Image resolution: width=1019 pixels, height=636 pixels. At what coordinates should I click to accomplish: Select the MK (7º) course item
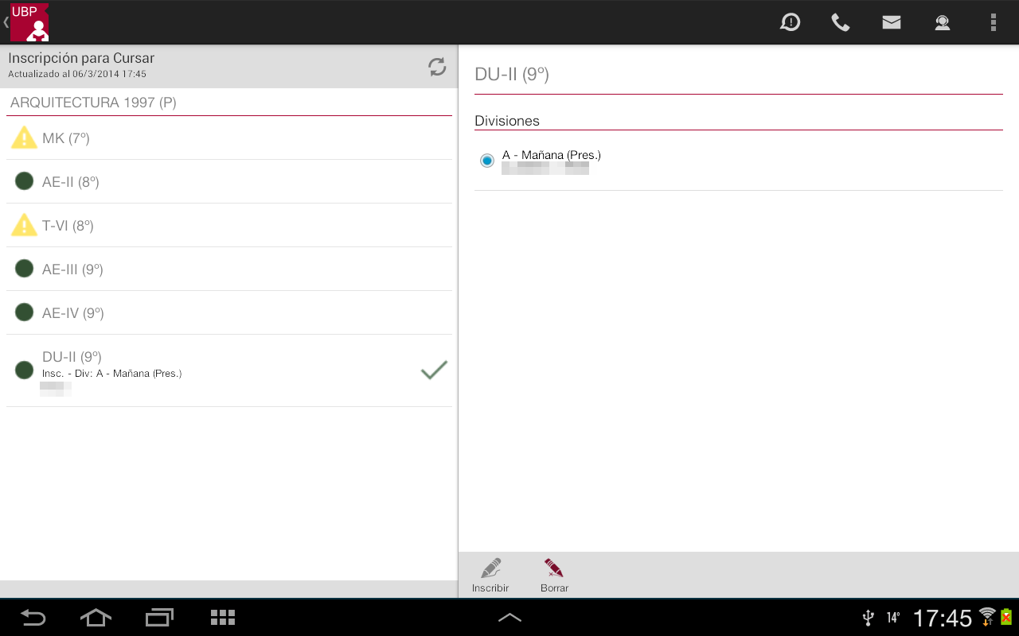coord(229,138)
